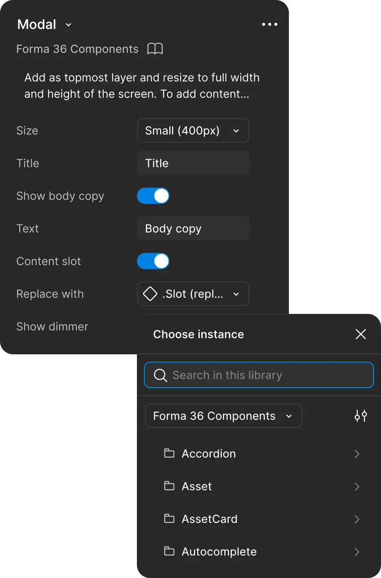Viewport: 381px width, 578px height.
Task: Click the Accordion folder icon
Action: [169, 454]
